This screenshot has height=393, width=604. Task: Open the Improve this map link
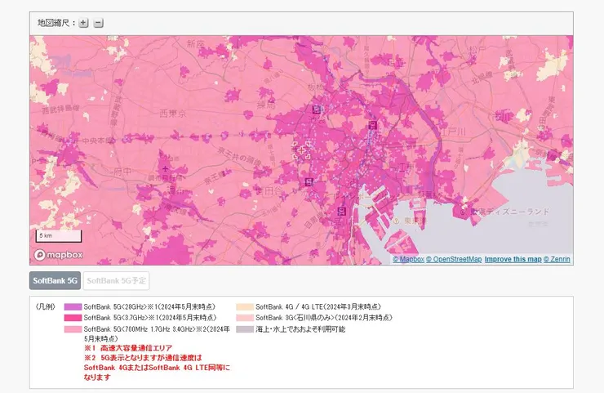[x=513, y=259]
